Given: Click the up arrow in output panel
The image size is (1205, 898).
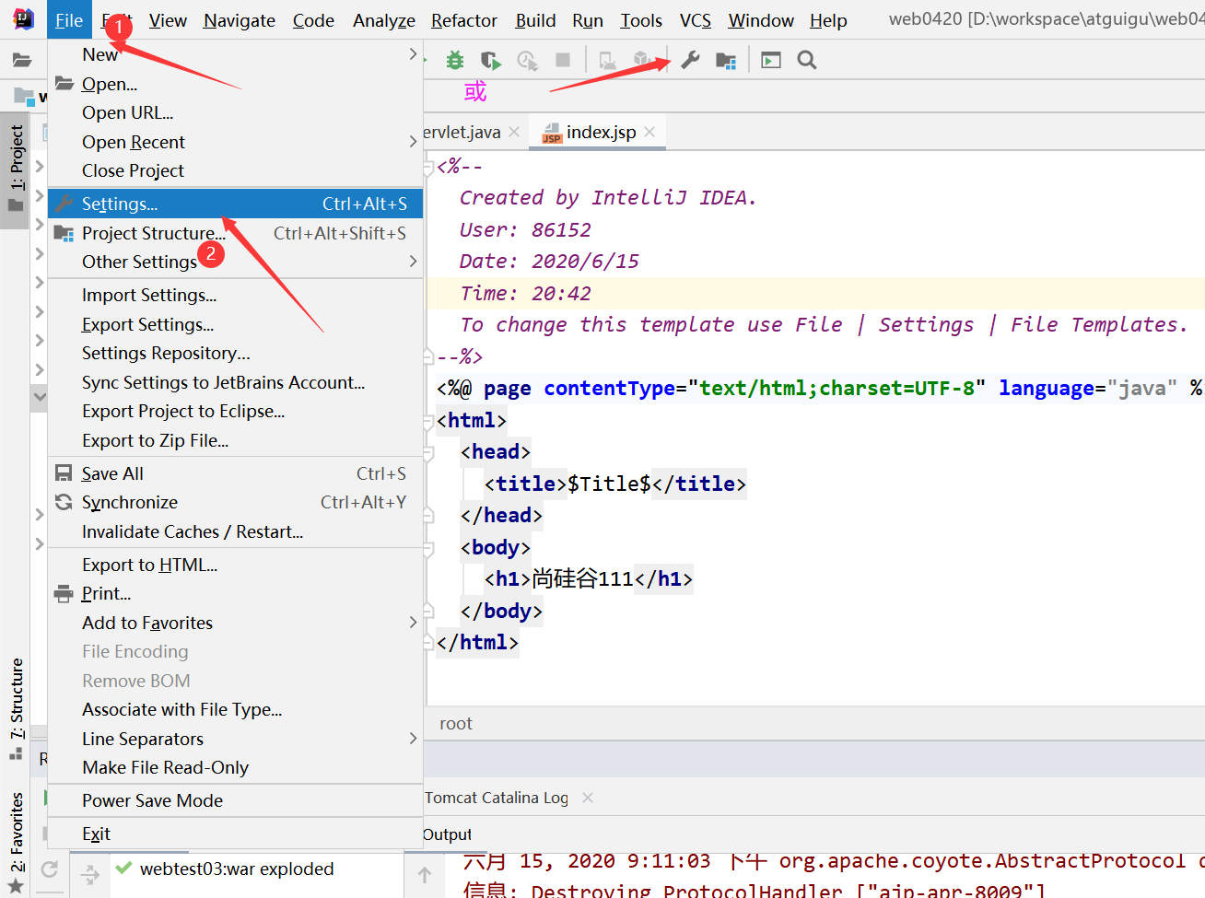Looking at the screenshot, I should coord(425,874).
